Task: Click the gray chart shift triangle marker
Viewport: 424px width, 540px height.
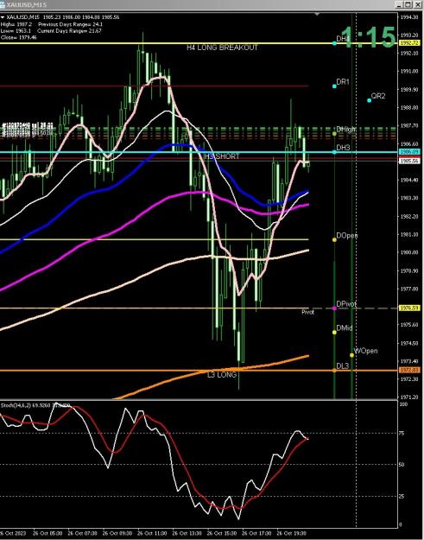Action: (317, 14)
